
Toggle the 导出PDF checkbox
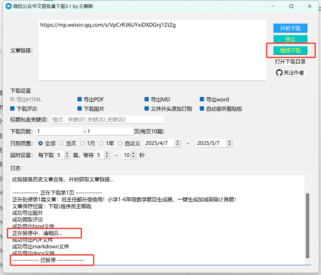click(x=80, y=99)
